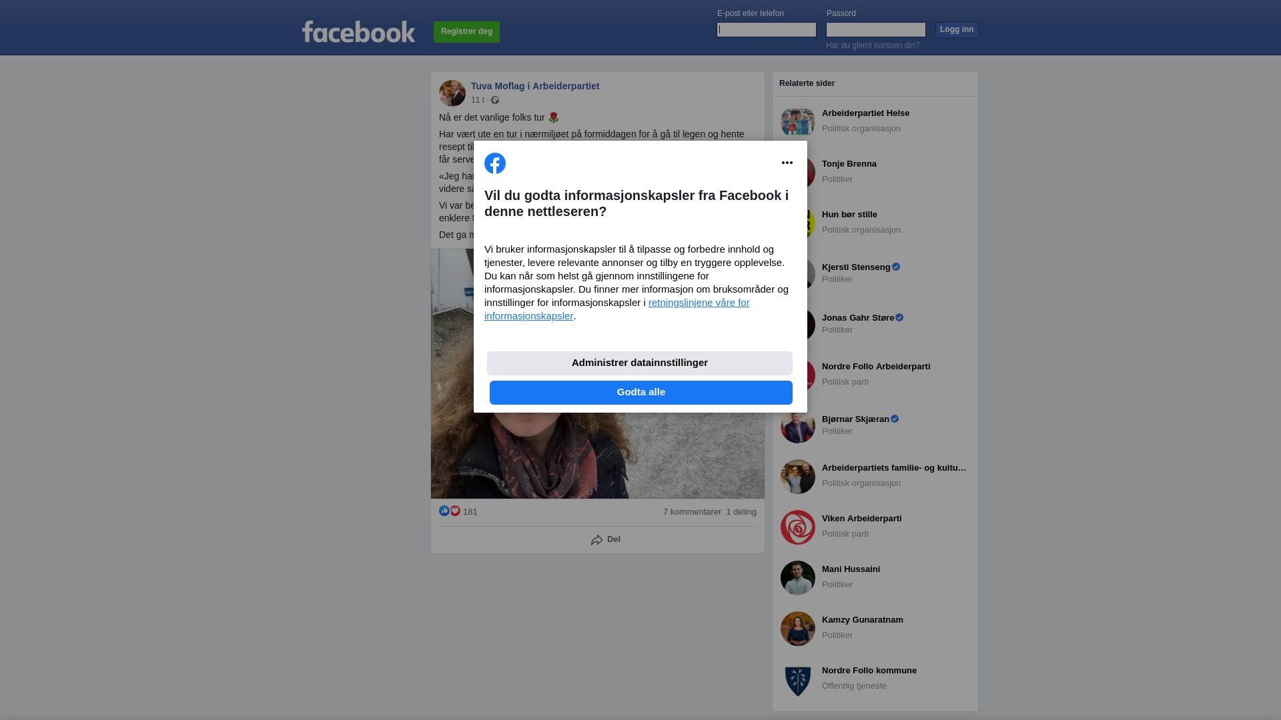Screen dimensions: 1281x720
Task: Focus the Passord input field
Action: coord(876,29)
